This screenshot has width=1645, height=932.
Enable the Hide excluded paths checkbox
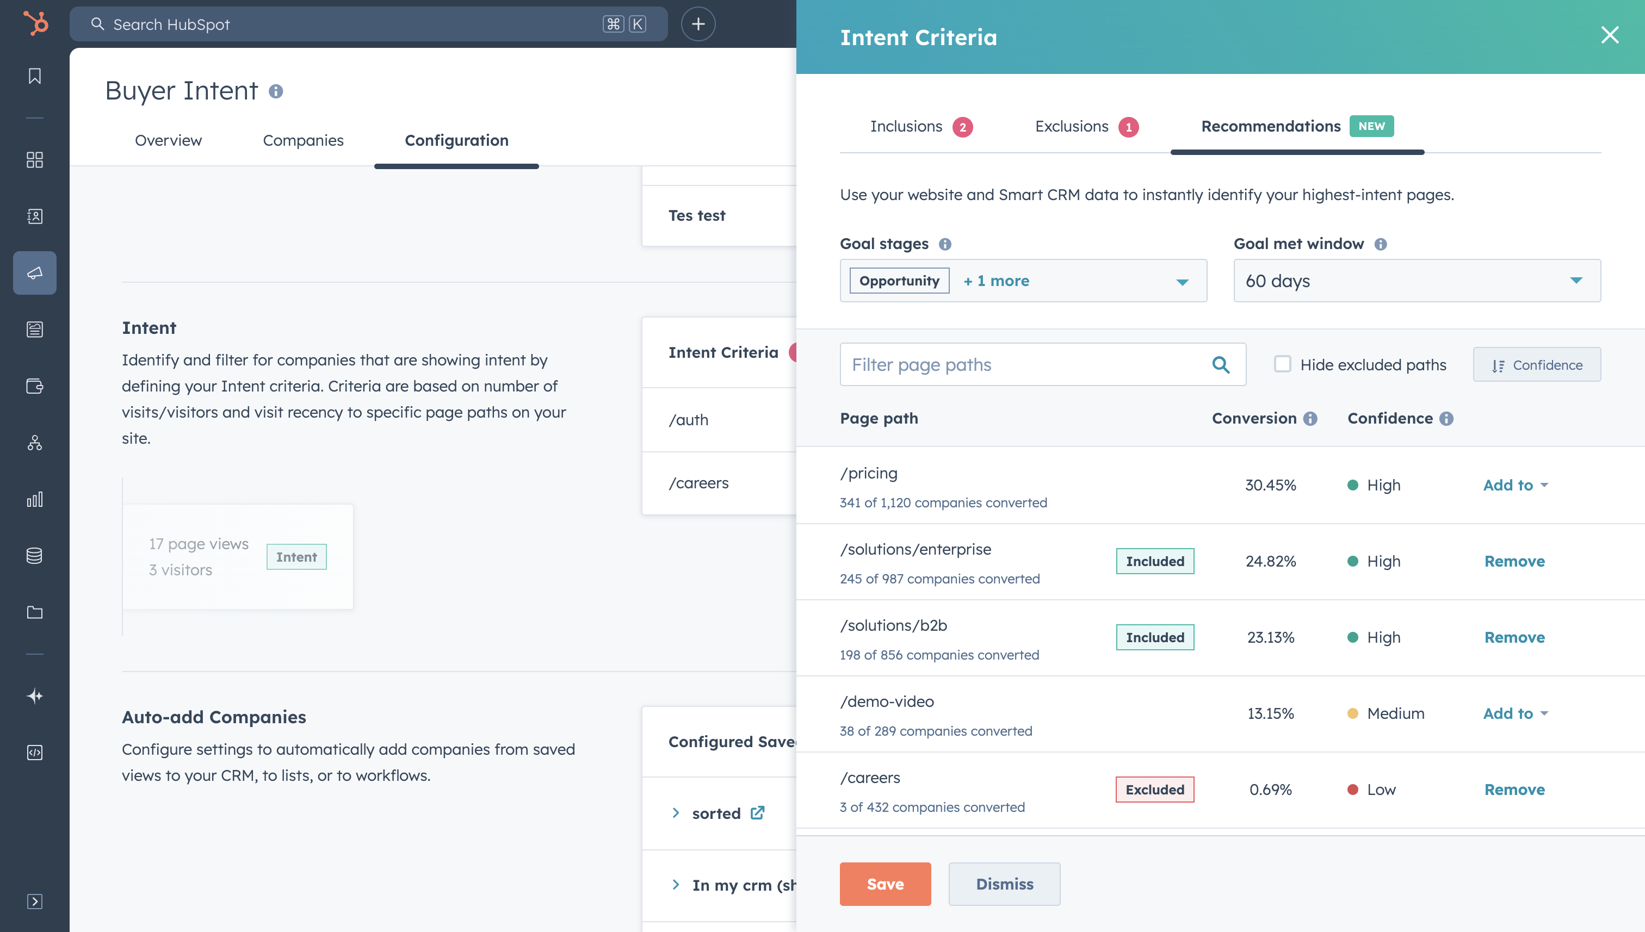tap(1282, 364)
